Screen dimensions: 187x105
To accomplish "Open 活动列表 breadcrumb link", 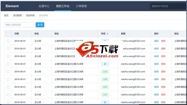I will point(30,16).
